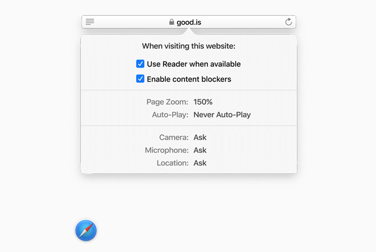Image resolution: width=376 pixels, height=252 pixels.
Task: Click the Auto-Play label
Action: tap(170, 115)
